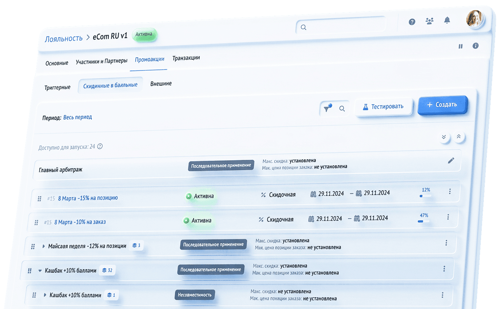Switch to the Транзакции tab

click(x=186, y=58)
